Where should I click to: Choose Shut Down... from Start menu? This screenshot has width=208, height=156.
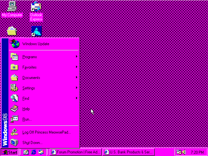(x=44, y=143)
